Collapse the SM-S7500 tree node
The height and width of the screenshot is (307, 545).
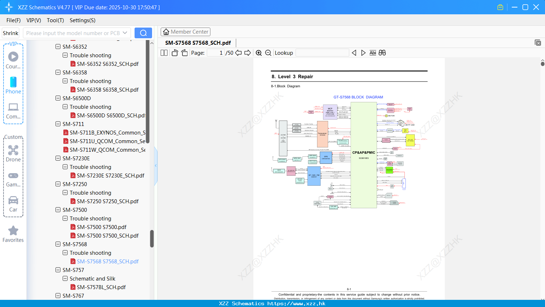point(58,210)
